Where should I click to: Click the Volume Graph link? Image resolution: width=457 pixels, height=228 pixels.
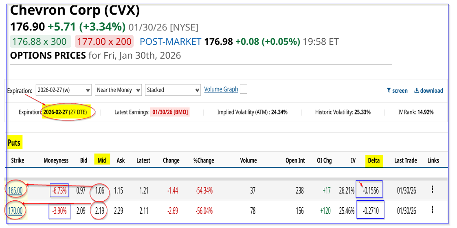pyautogui.click(x=221, y=89)
